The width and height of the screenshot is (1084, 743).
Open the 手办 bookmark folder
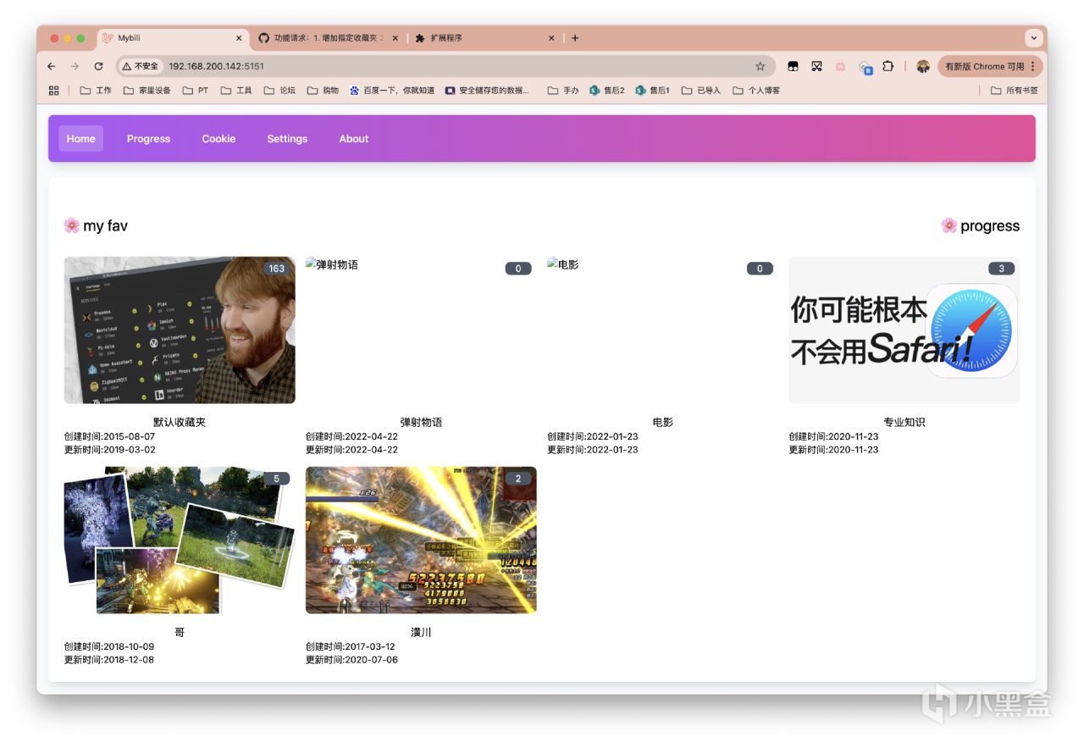[x=563, y=91]
